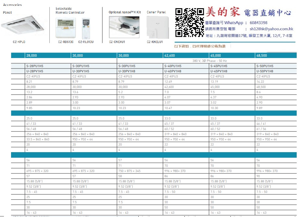Click the value 9.85

[29, 108]
